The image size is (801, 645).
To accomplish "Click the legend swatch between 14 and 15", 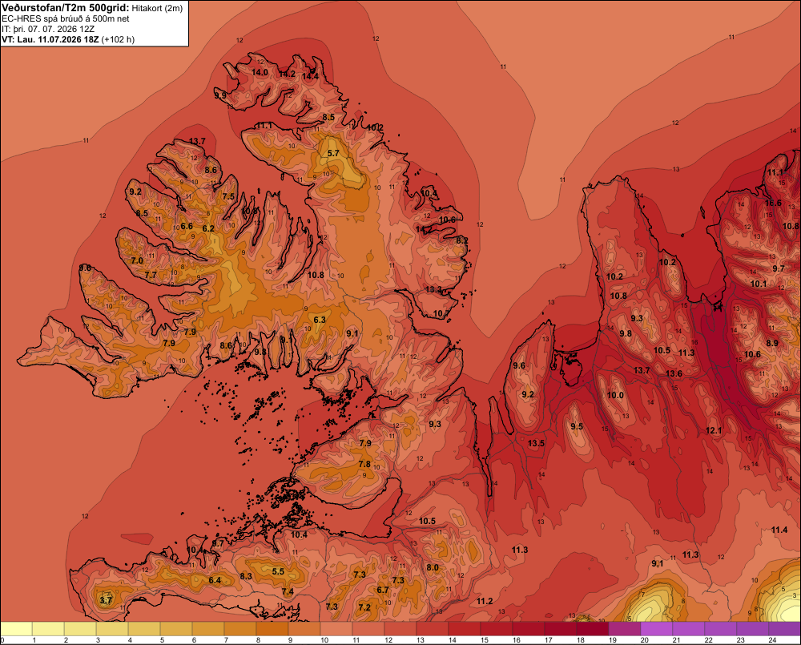I will click(x=464, y=629).
